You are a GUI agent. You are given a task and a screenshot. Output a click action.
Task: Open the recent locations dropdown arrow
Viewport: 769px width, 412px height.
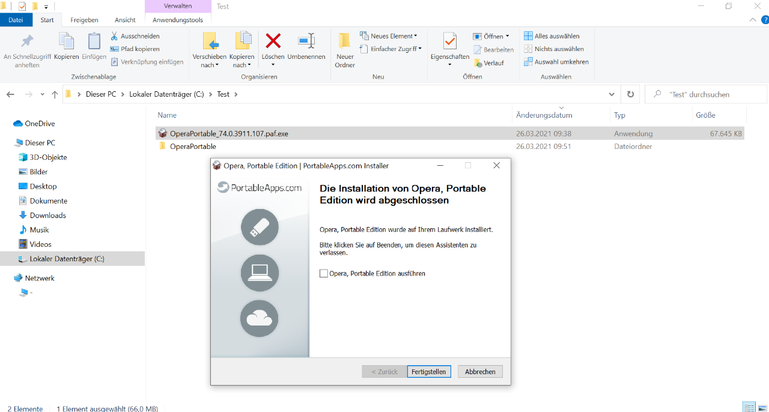coord(42,94)
